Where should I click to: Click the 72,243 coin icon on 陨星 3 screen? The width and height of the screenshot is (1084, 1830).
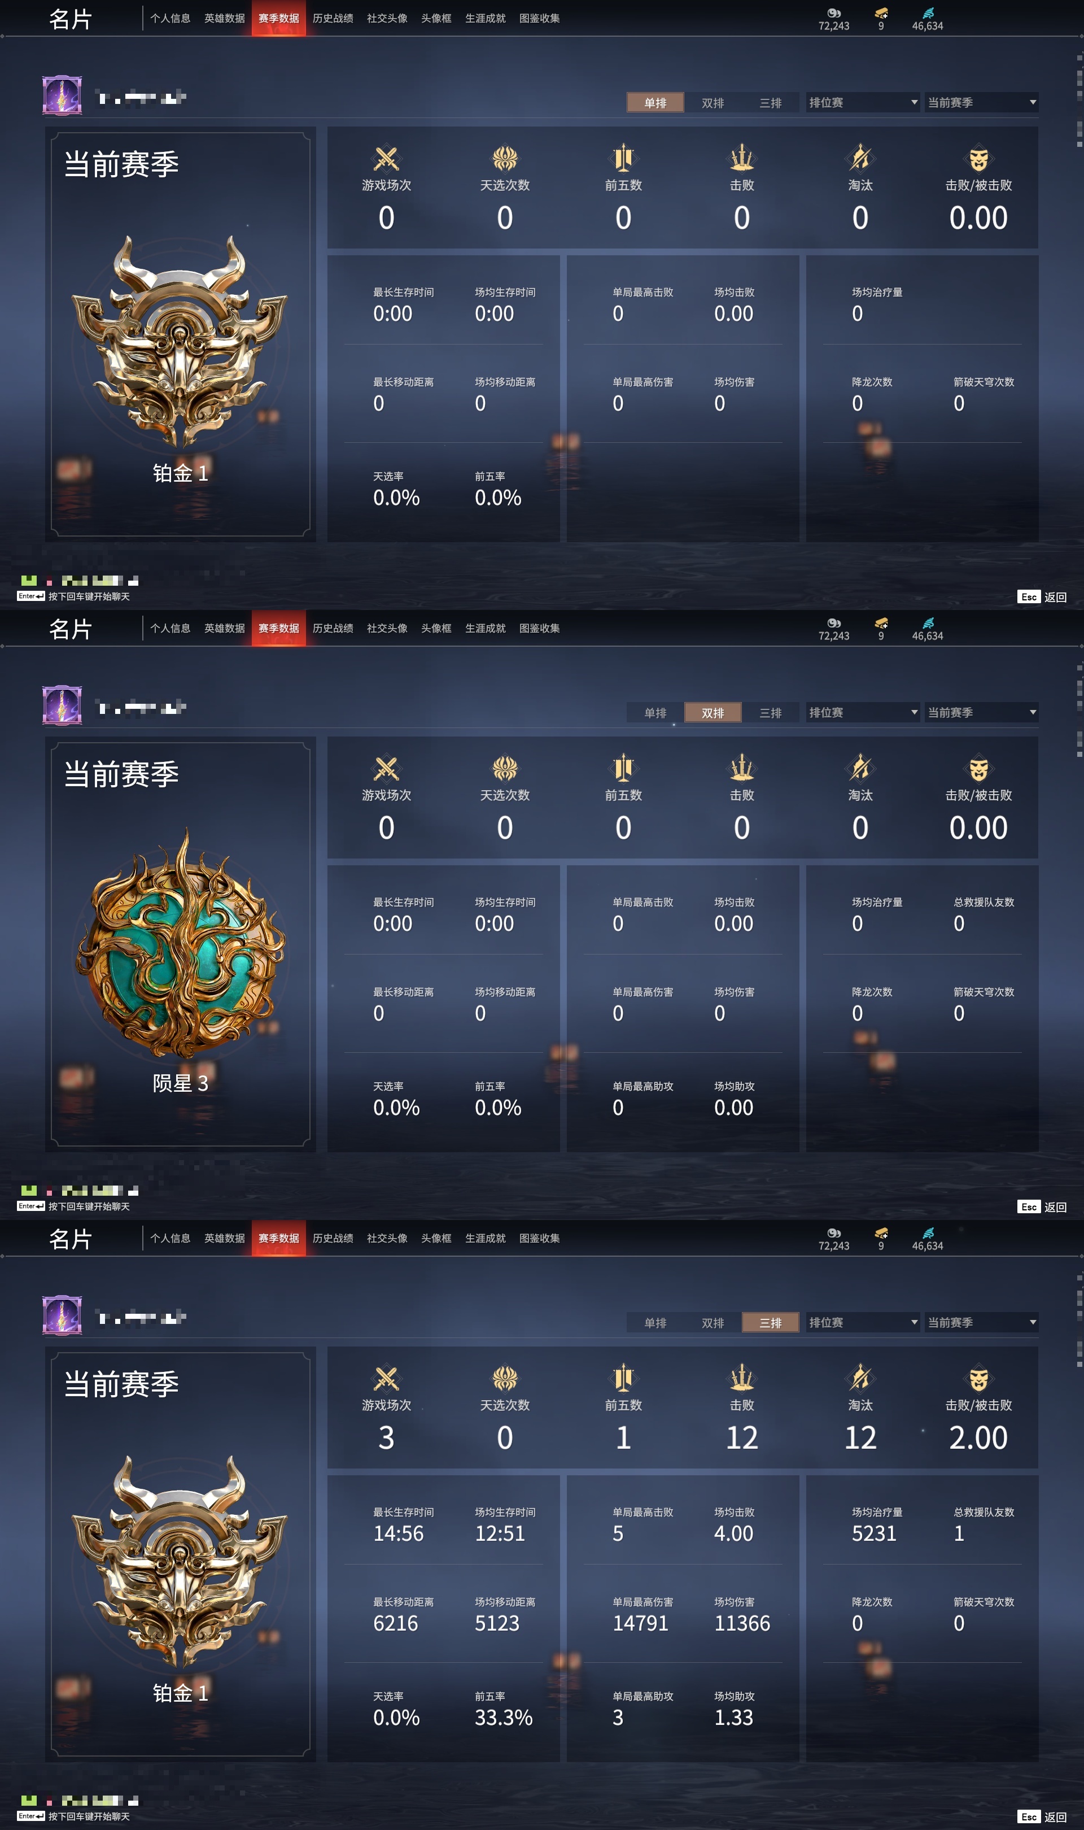click(x=833, y=623)
